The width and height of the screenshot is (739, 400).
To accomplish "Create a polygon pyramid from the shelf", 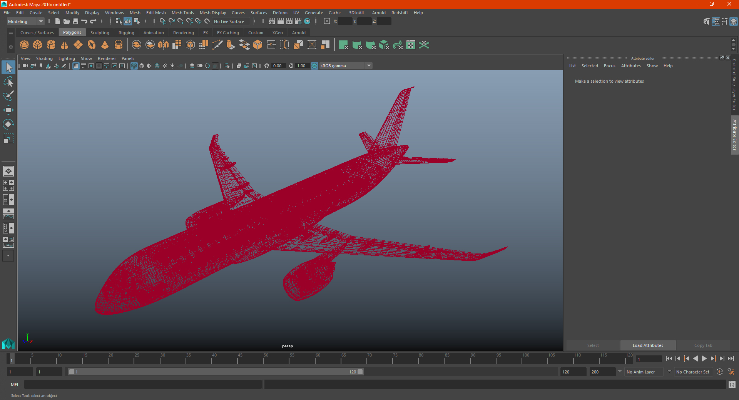I will 105,45.
